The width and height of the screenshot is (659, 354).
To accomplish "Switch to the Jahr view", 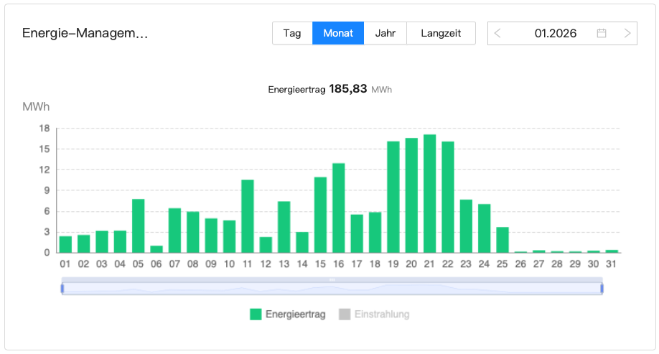I will 385,33.
